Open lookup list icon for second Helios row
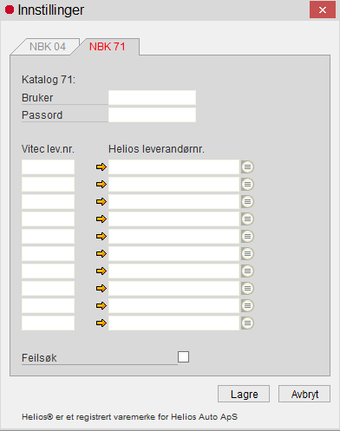This screenshot has height=431, width=340. coord(247,184)
